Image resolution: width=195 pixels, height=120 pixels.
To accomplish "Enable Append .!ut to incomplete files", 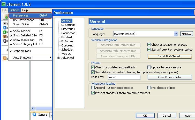I will 93,87.
